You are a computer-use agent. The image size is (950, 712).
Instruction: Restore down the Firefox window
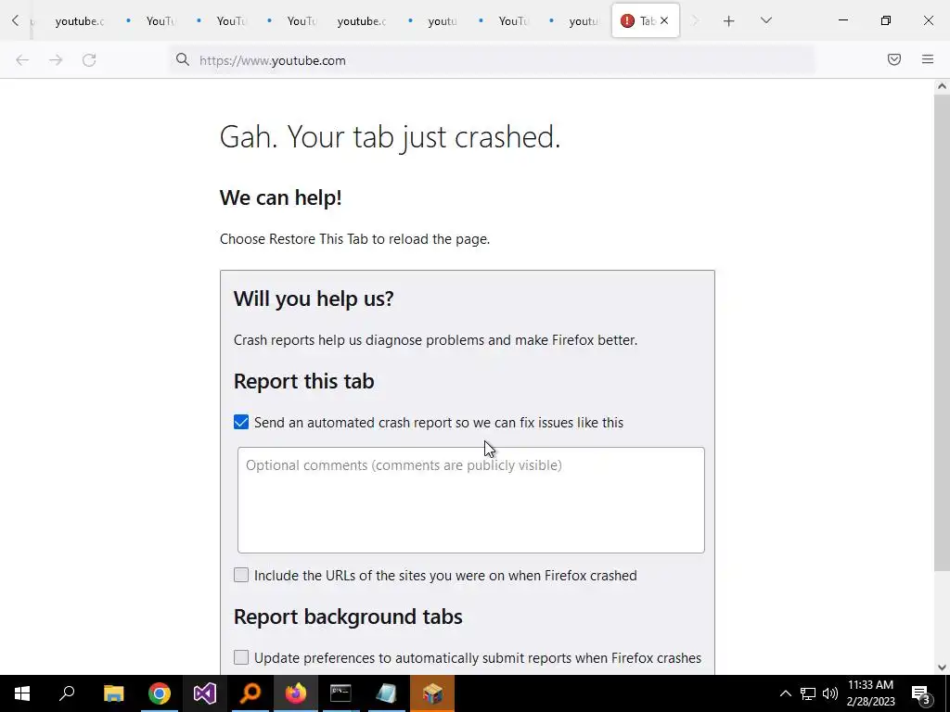[886, 20]
